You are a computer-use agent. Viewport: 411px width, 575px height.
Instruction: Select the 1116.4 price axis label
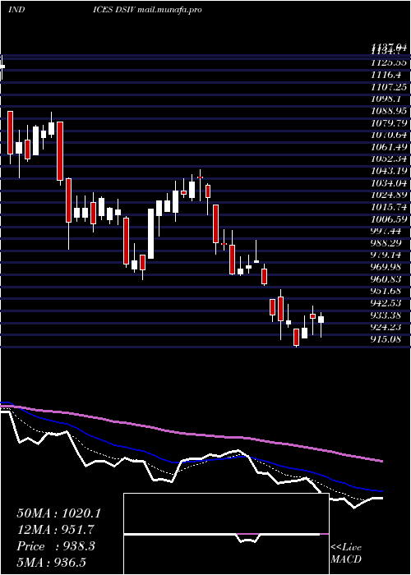point(386,75)
